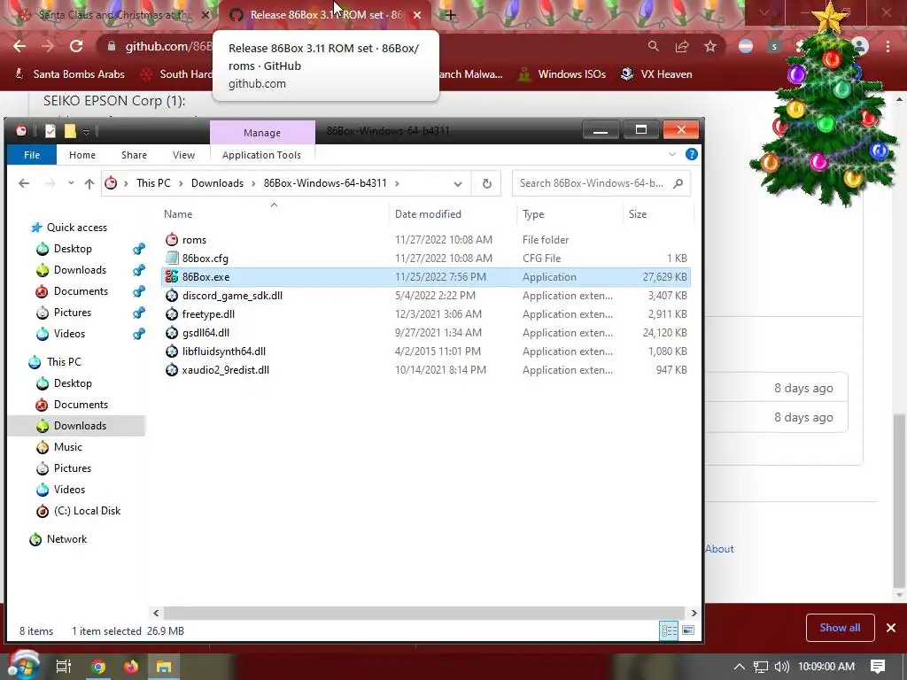Image resolution: width=907 pixels, height=680 pixels.
Task: Click the horizontal scrollbar in Explorer
Action: tap(424, 613)
